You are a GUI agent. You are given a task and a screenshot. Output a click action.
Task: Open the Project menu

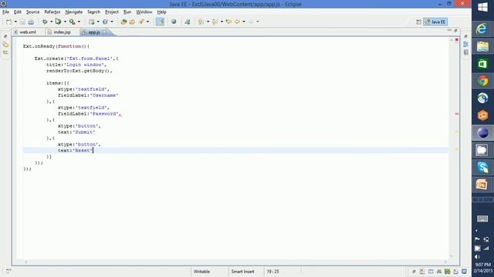click(x=112, y=12)
